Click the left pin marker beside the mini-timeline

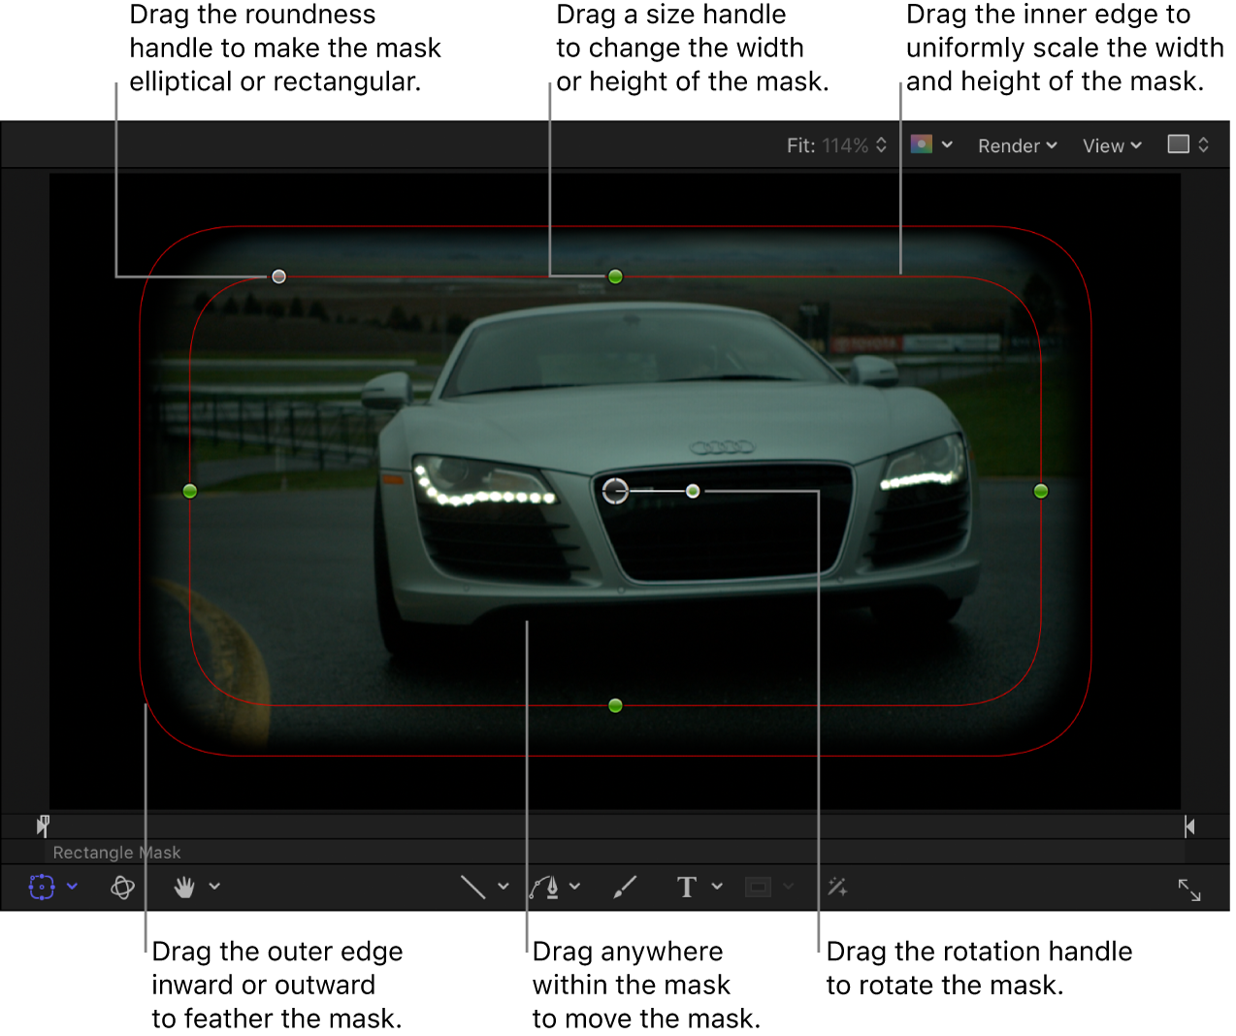coord(42,826)
